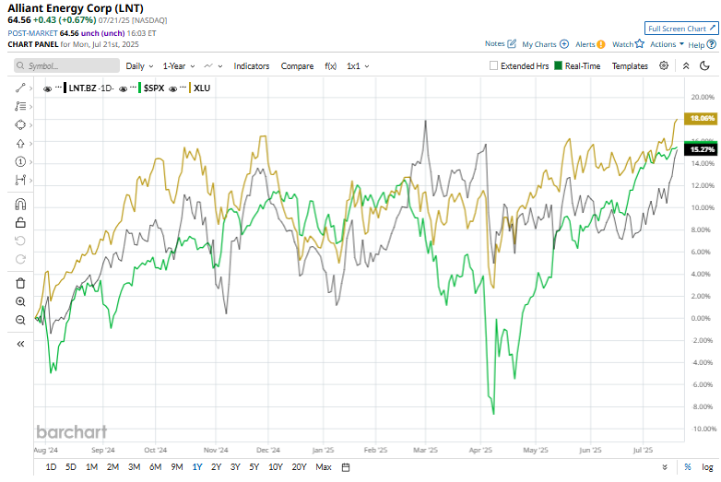Focus the Symbol search field
721x482 pixels.
(x=66, y=65)
